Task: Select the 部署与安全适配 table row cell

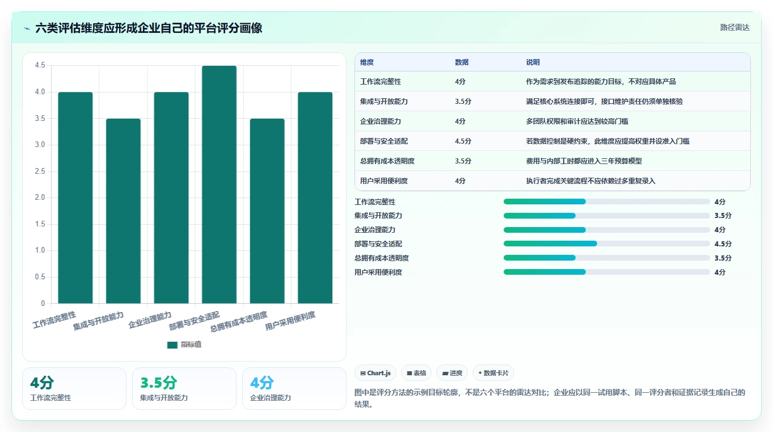Action: [x=384, y=141]
